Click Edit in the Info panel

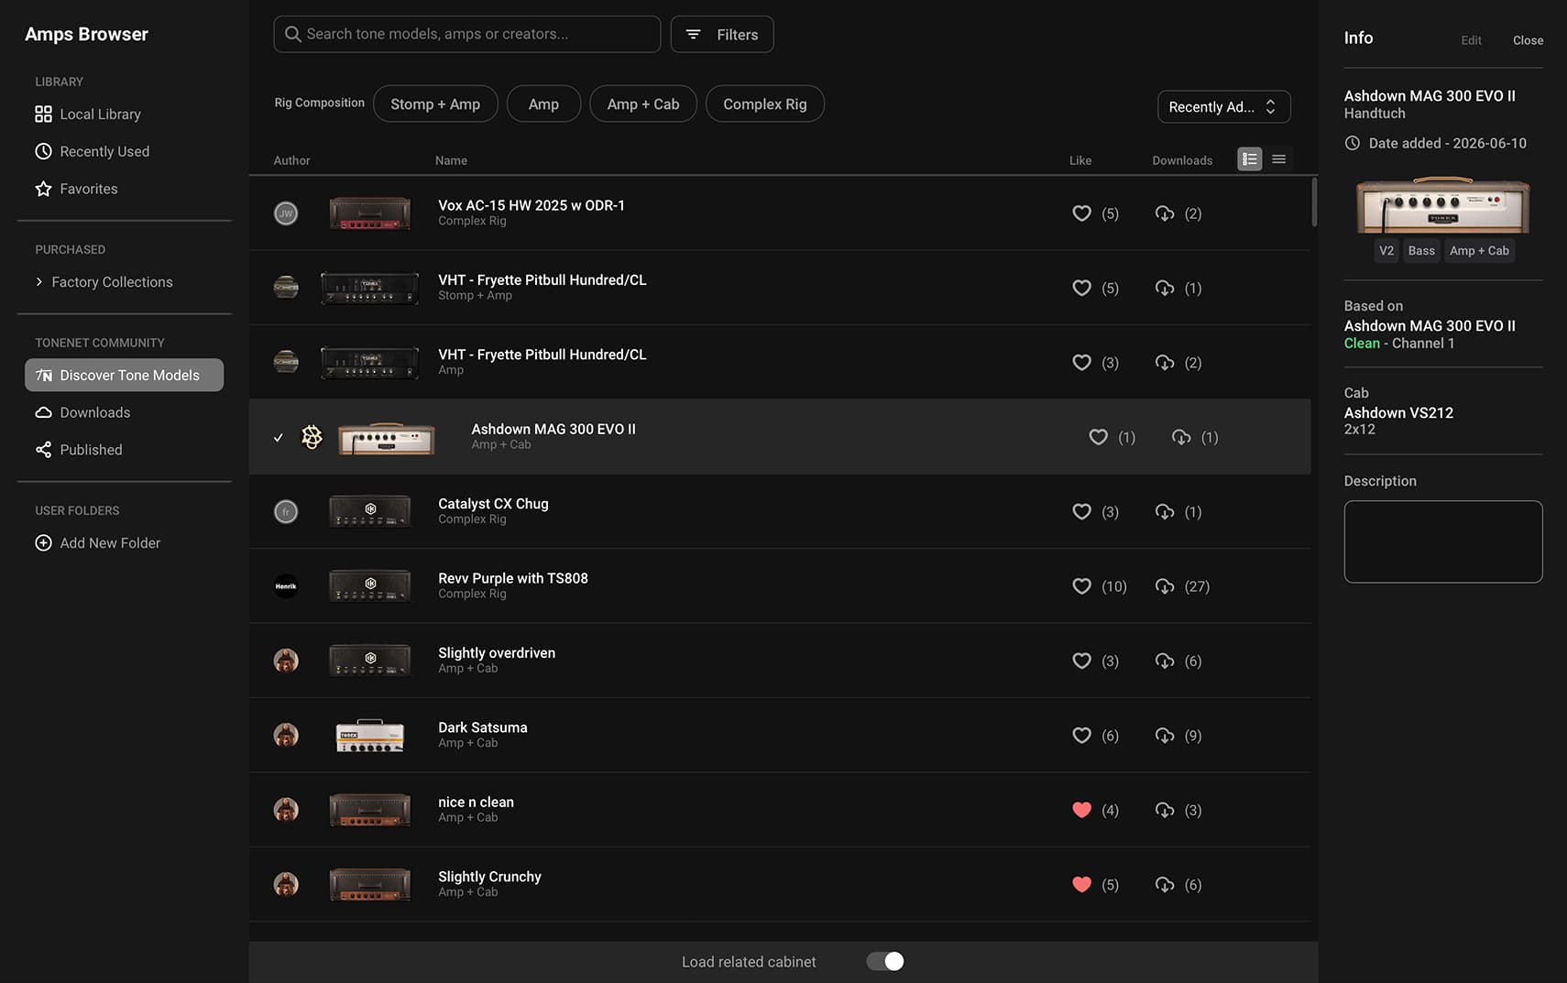tap(1471, 40)
